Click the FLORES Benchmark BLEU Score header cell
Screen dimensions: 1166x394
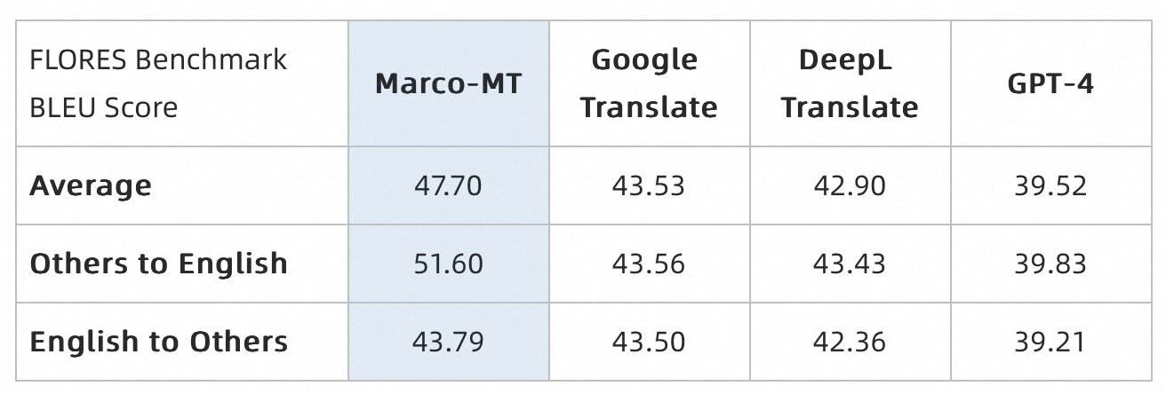[158, 83]
